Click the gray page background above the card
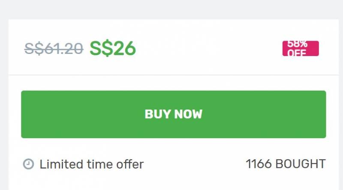The width and height of the screenshot is (343, 190). pyautogui.click(x=171, y=9)
